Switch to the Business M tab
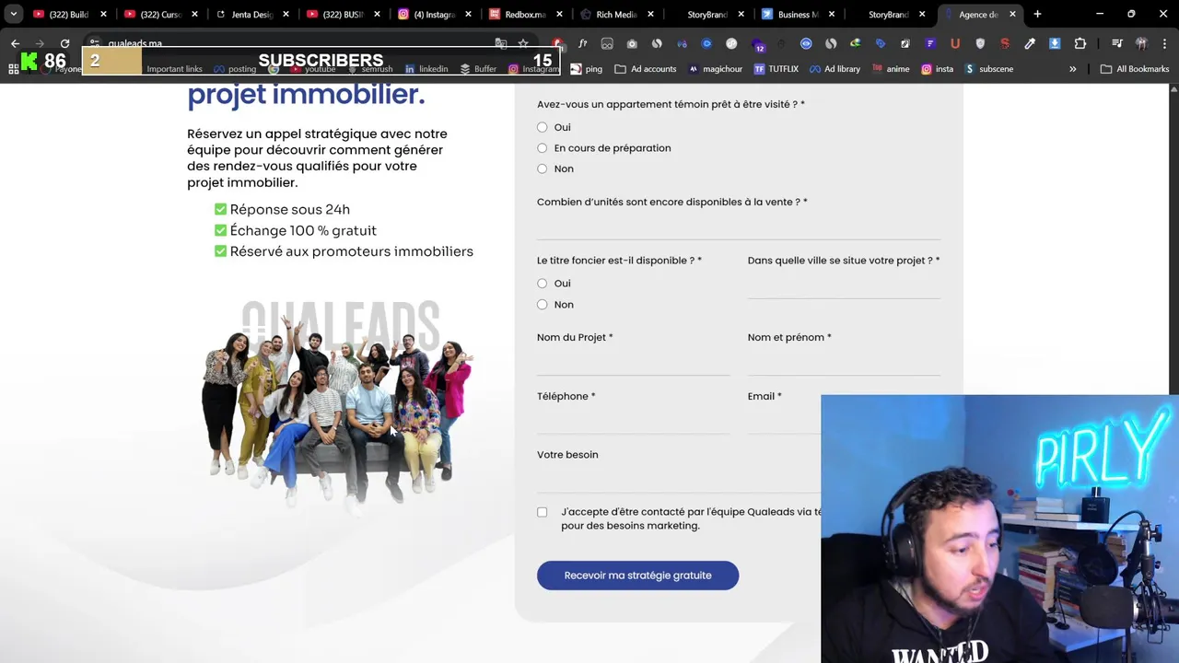This screenshot has height=663, width=1179. 798,15
